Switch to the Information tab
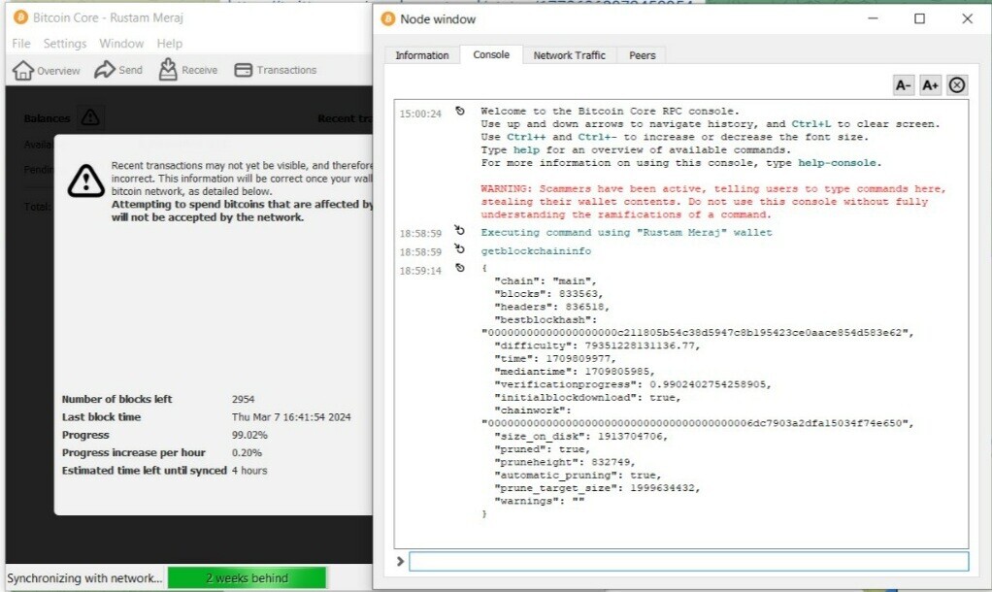992x592 pixels. 422,55
